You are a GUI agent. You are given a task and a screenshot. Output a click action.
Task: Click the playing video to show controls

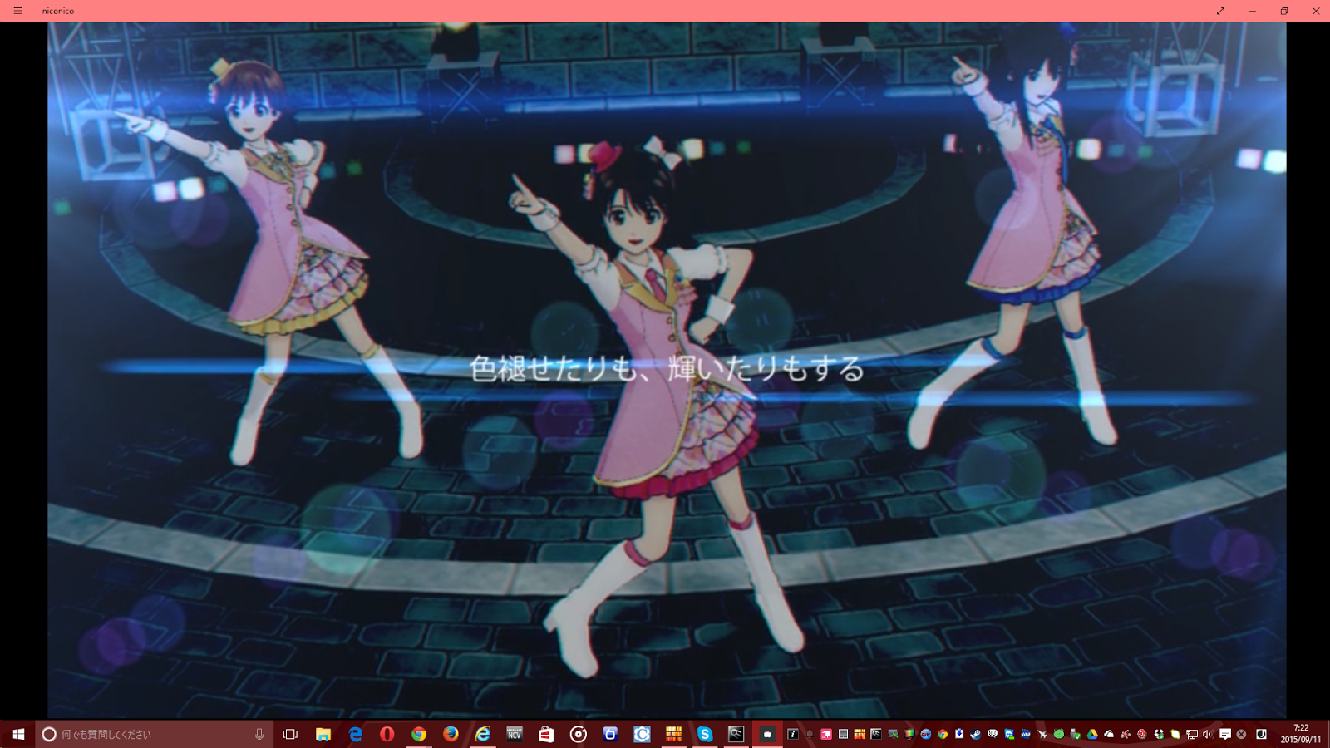click(667, 370)
